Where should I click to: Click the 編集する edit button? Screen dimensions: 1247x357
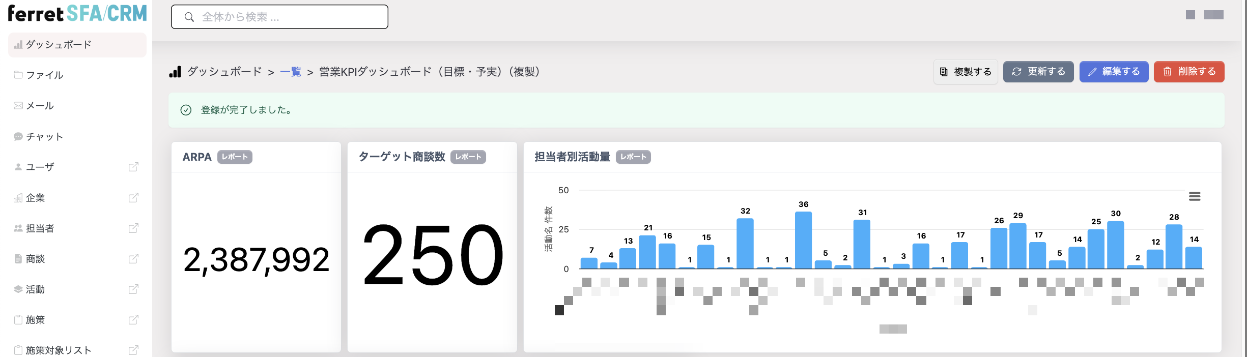pos(1114,72)
